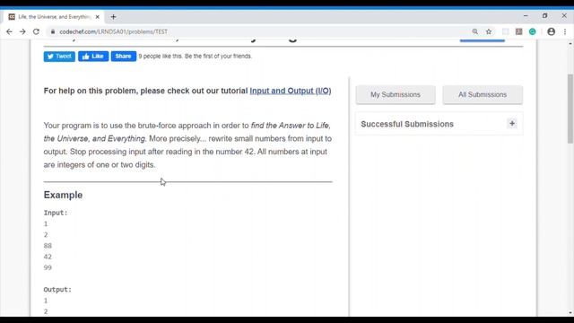The image size is (574, 323).
Task: Click the Successful Submissions heading
Action: (407, 124)
